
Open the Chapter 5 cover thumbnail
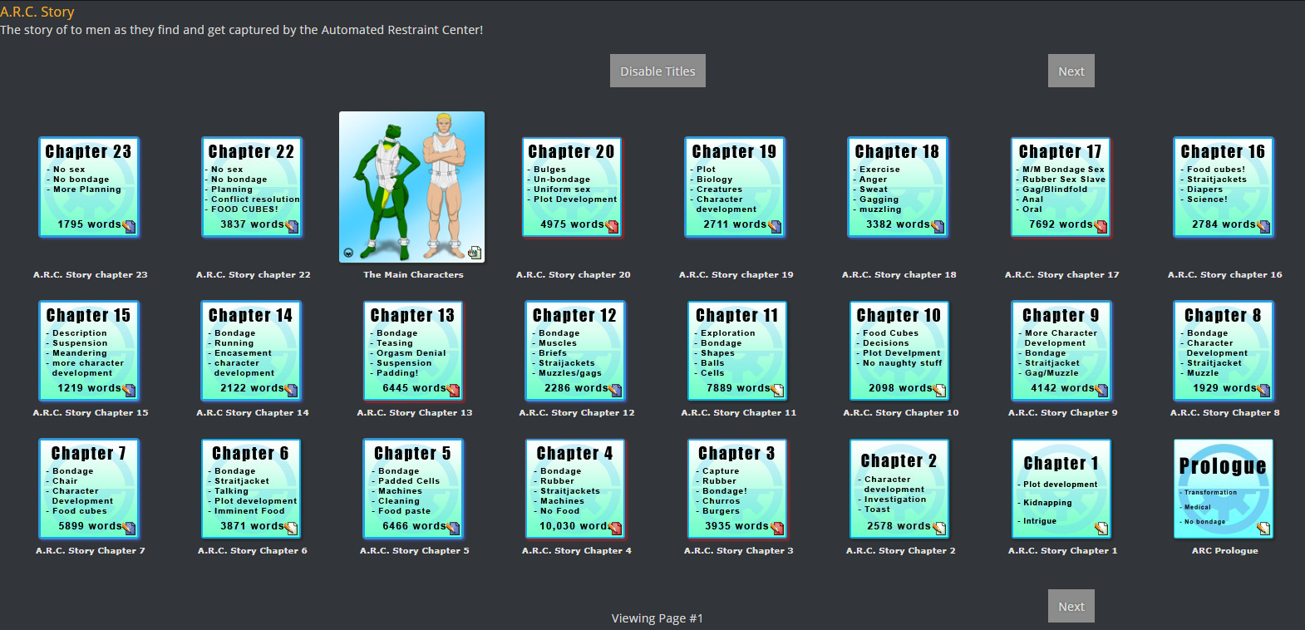413,489
